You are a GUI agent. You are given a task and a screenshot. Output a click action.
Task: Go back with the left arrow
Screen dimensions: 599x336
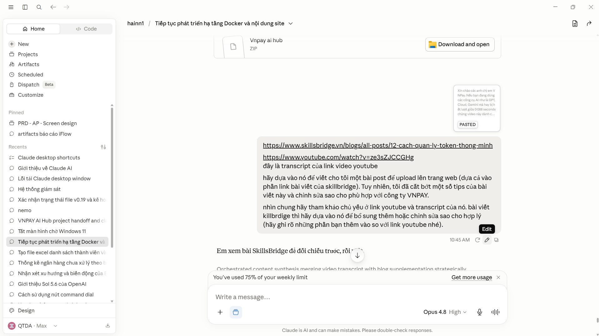[x=53, y=7]
